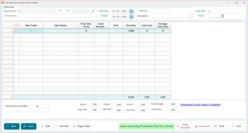Click the eraser icon on Clear Selection
The image size is (248, 133).
click(x=196, y=126)
